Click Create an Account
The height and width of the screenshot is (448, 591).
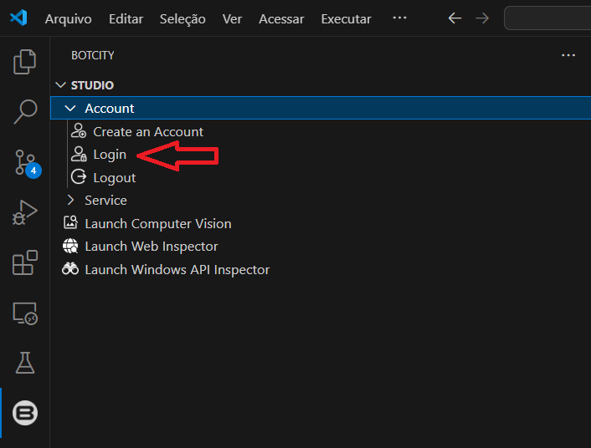(147, 132)
